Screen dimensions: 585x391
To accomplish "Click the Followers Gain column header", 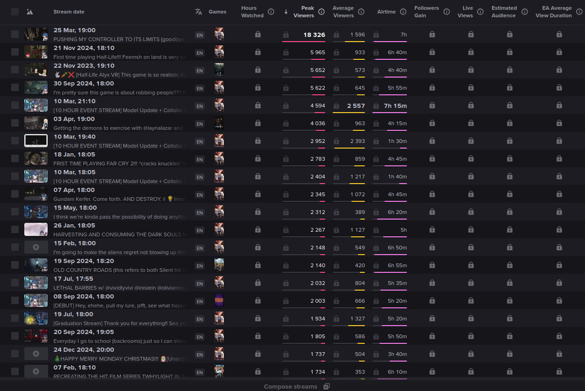I will point(426,12).
